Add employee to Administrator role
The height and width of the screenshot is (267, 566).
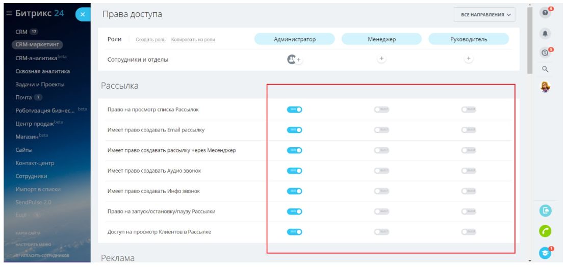pyautogui.click(x=294, y=60)
